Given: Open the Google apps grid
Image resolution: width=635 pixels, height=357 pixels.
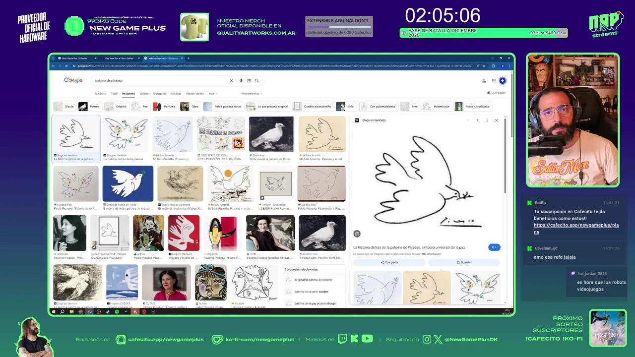Looking at the screenshot, I should pos(494,81).
